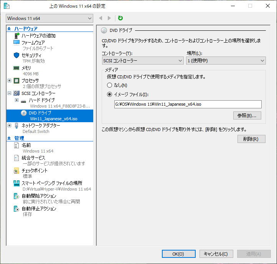Click the settings window title bar icon

point(7,6)
